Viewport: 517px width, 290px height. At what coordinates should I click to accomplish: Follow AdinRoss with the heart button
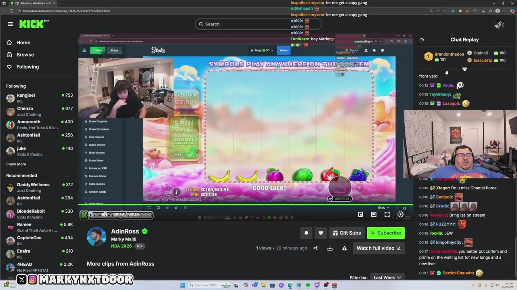point(321,233)
